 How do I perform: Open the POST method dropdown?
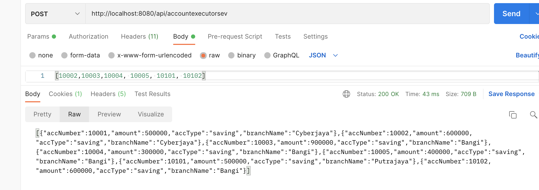55,14
